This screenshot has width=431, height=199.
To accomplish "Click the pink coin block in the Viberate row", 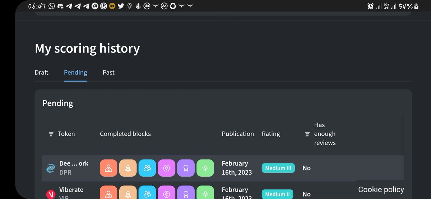I will coord(167,192).
